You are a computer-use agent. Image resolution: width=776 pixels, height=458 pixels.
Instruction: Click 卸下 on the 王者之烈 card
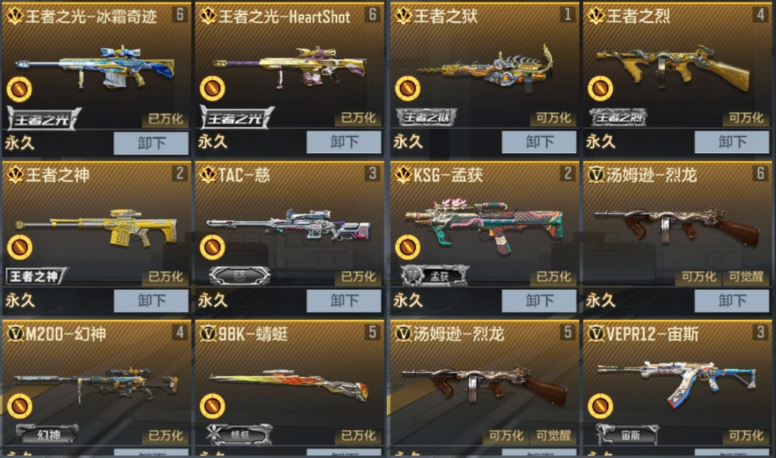pyautogui.click(x=732, y=142)
